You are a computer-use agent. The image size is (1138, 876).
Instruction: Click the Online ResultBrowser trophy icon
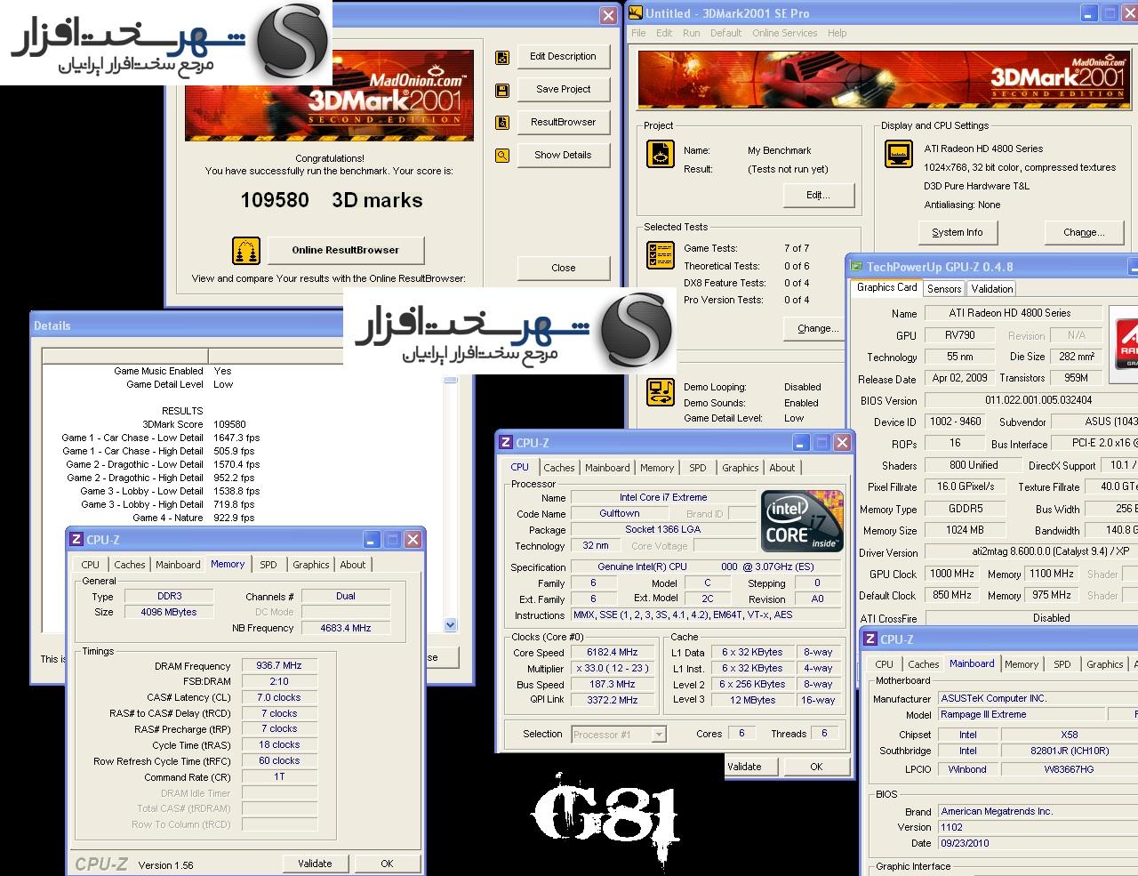246,251
